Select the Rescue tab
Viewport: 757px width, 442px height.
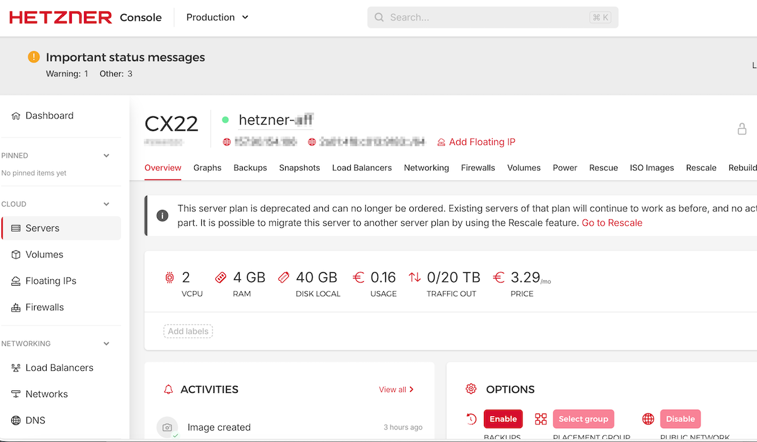(604, 168)
